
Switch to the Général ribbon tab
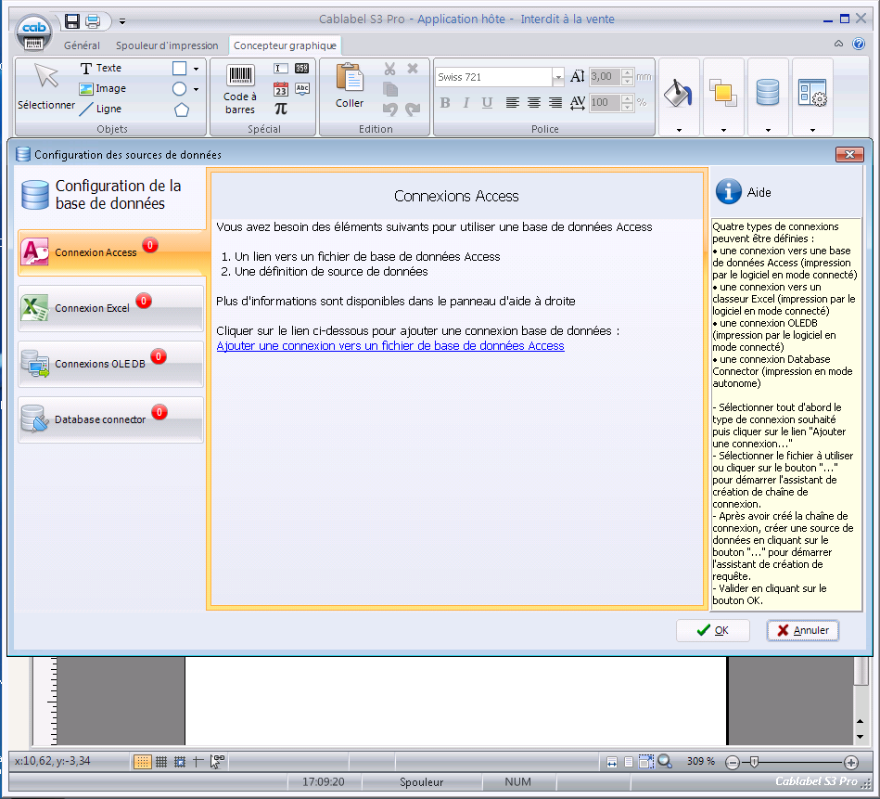(x=82, y=45)
